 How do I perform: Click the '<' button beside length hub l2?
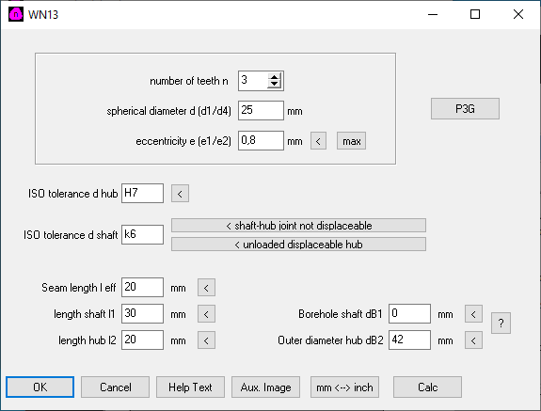(206, 340)
